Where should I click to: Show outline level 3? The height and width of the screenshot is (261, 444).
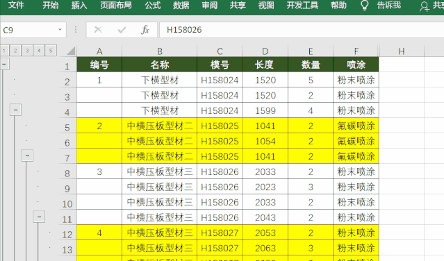coord(27,51)
